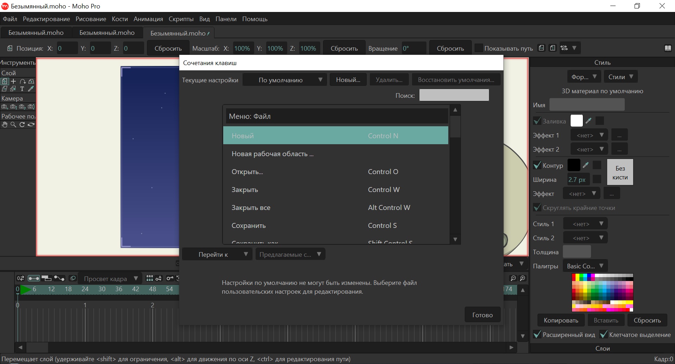Screen dimensions: 675x364
Task: Pick the Hand pan workspace tool
Action: (5, 124)
